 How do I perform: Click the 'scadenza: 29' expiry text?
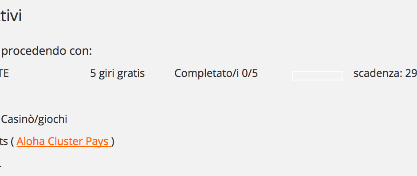point(385,73)
